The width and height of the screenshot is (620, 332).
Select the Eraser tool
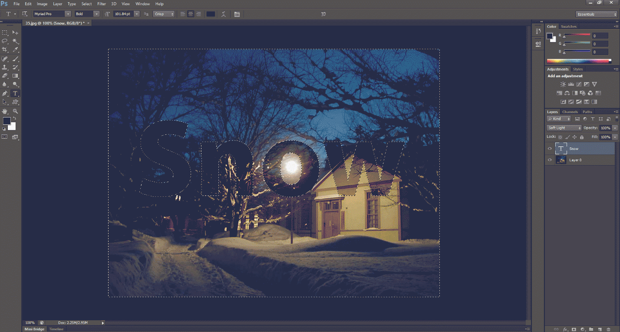pyautogui.click(x=5, y=76)
